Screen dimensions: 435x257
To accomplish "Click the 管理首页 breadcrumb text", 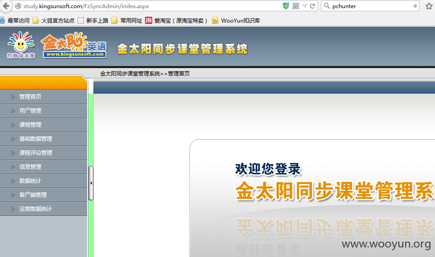I will point(179,74).
